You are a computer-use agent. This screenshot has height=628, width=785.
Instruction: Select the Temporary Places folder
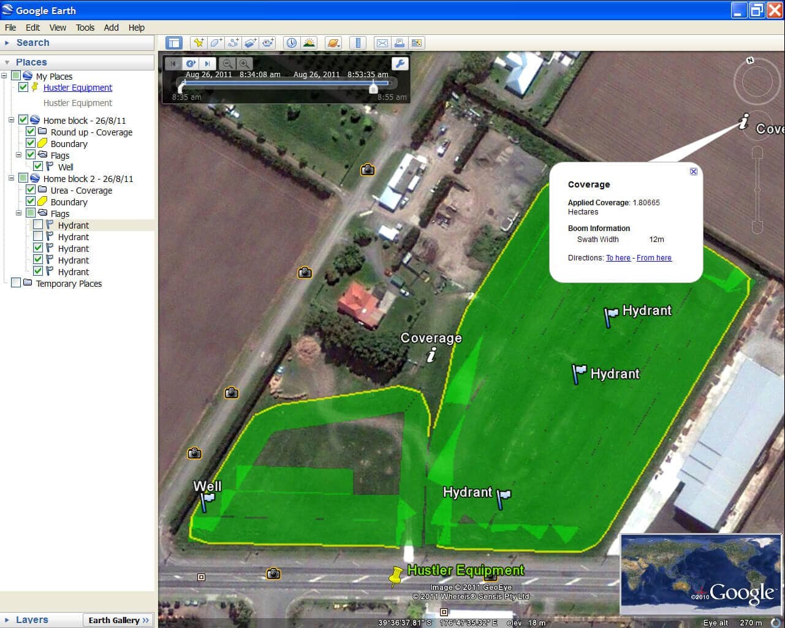(69, 284)
